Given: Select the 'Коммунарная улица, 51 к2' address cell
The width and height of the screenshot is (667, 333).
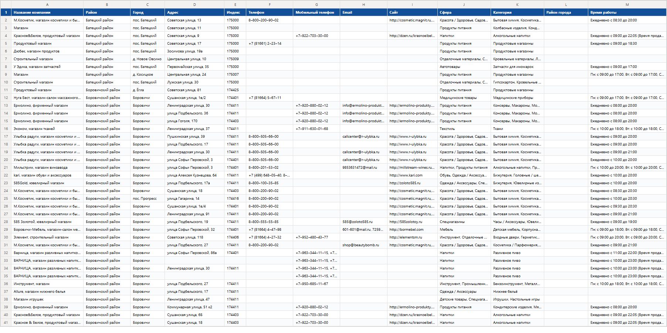Looking at the screenshot, I should 194,307.
